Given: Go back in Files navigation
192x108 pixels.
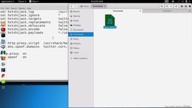Looking at the screenshot, I should [71, 6].
